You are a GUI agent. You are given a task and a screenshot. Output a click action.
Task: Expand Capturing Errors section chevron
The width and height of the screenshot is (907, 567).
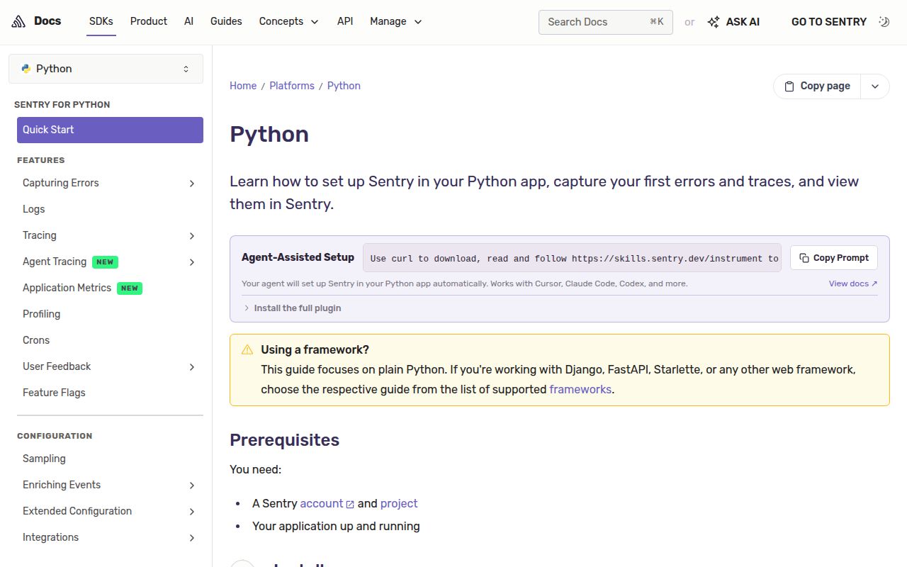point(192,184)
